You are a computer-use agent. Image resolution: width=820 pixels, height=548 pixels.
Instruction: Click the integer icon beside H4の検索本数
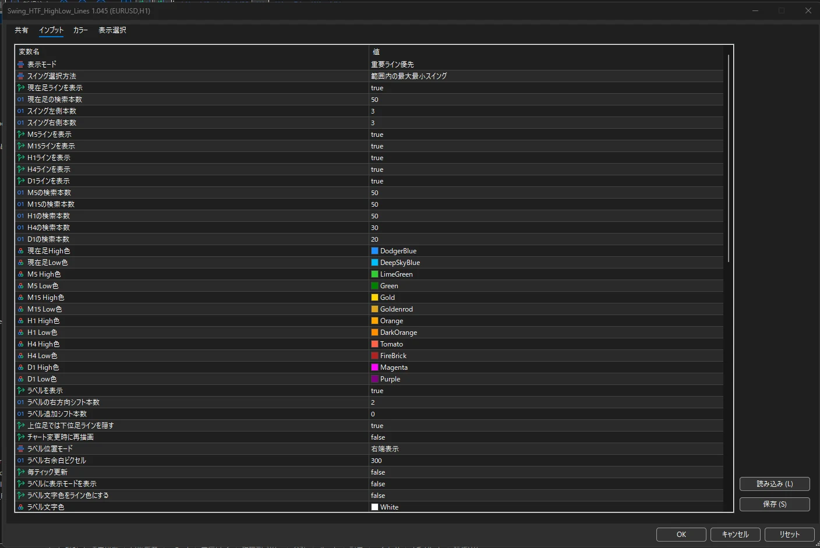[21, 228]
